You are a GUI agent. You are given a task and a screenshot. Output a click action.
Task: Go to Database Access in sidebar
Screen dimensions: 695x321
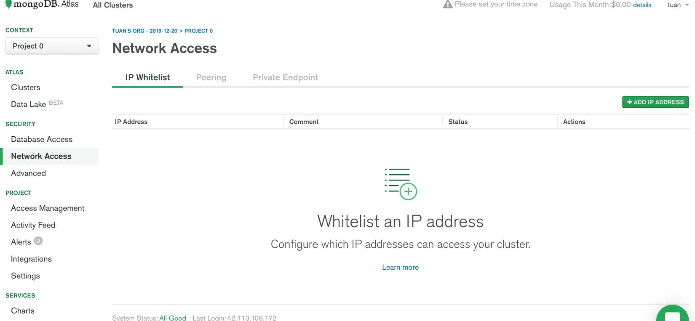pos(42,139)
